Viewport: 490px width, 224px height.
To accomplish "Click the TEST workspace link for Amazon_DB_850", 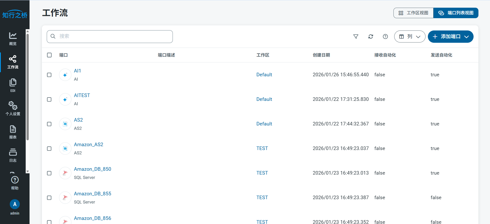I will click(262, 173).
